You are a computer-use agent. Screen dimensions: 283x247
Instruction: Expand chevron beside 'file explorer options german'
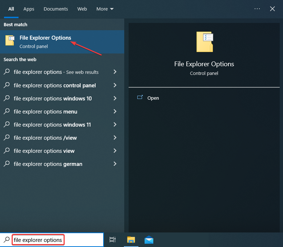coord(115,164)
